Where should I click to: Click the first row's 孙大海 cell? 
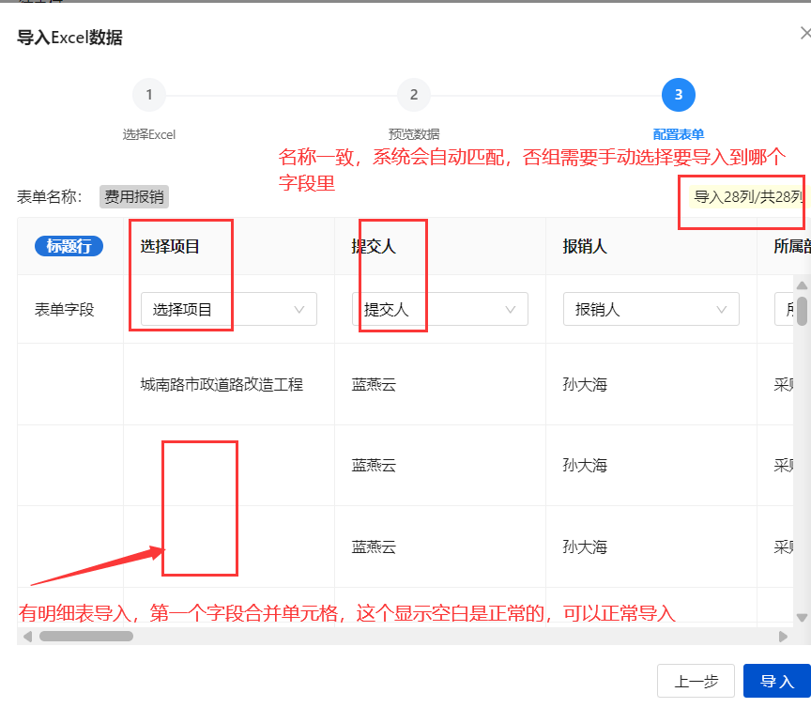585,385
